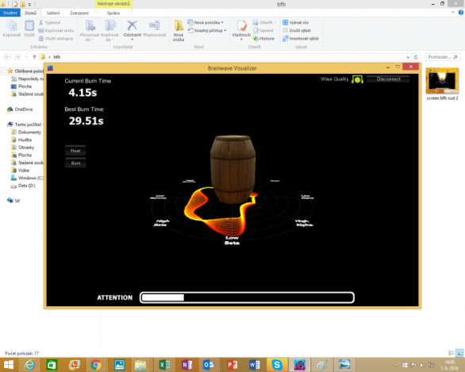
Task: Click the wooden barrel in the visualizer
Action: point(232,169)
